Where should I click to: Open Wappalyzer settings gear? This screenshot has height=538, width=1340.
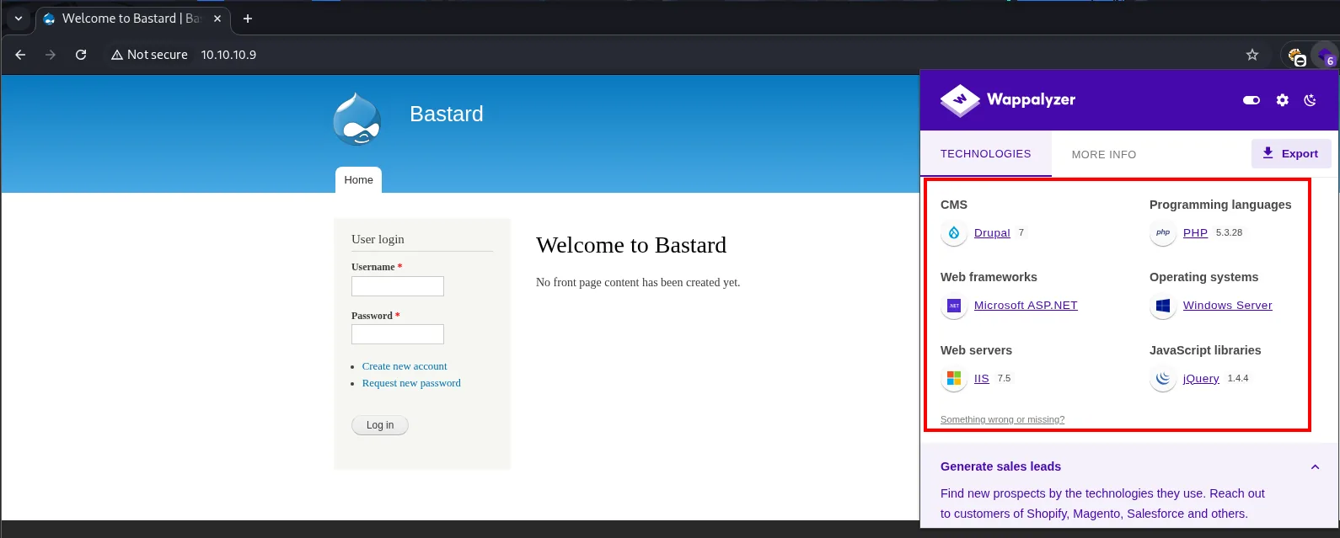[x=1283, y=100]
